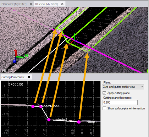
Task: Close the Plan View [My Filter] tab
Action: coord(31,4)
